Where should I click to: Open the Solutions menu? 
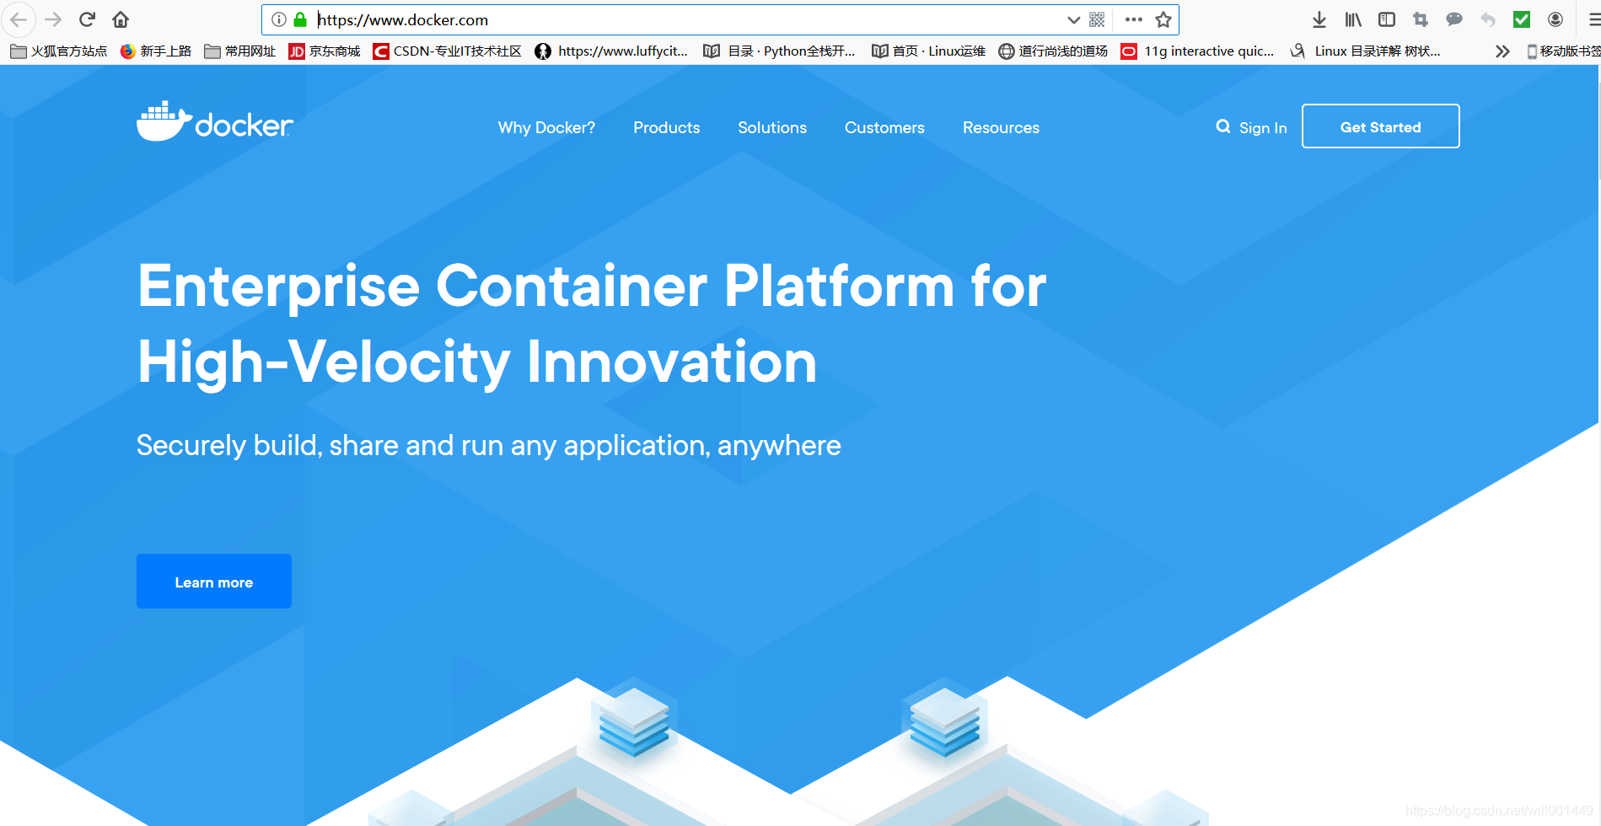coord(772,127)
